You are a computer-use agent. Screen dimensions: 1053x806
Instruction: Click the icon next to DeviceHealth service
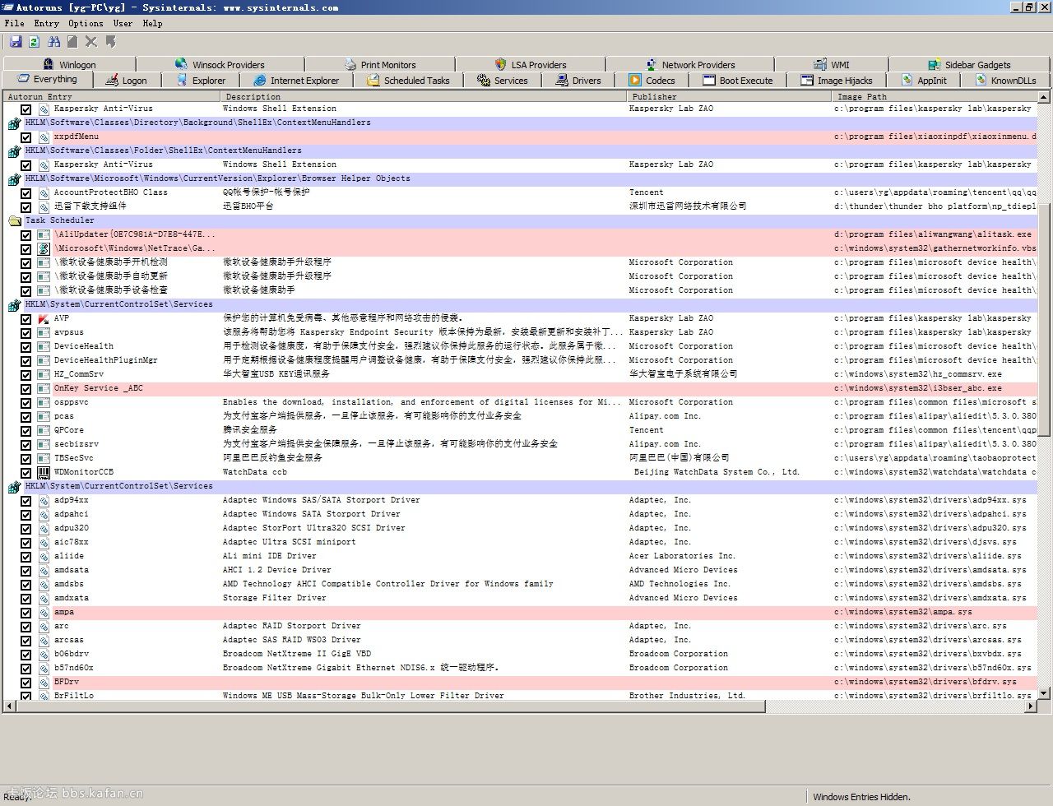point(44,346)
